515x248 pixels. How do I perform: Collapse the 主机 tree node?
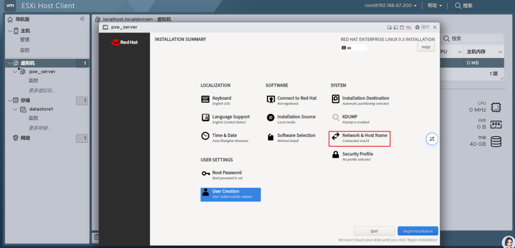[10, 31]
